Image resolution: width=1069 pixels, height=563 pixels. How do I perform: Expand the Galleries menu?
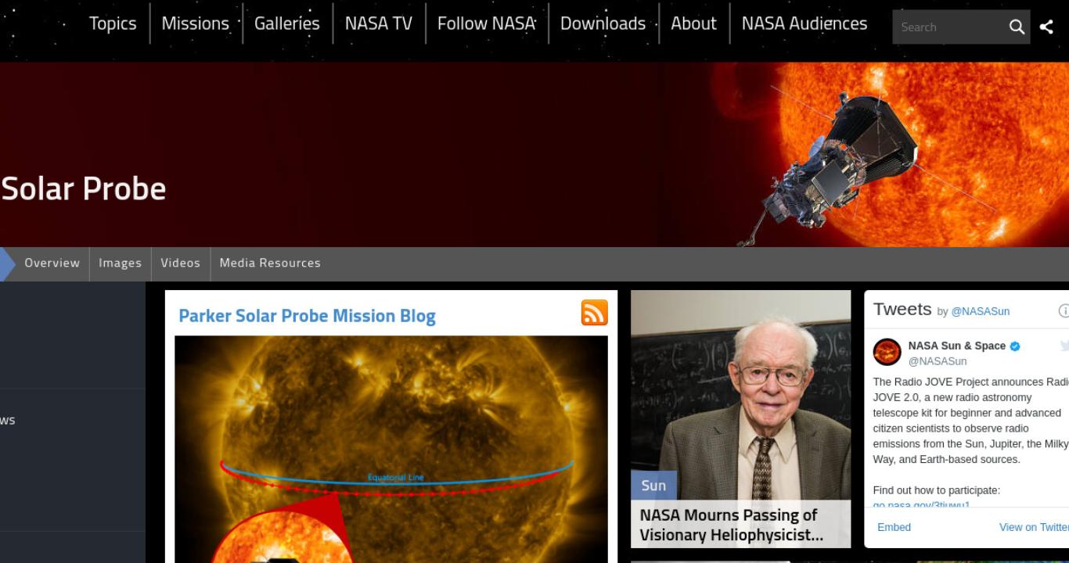(x=287, y=23)
